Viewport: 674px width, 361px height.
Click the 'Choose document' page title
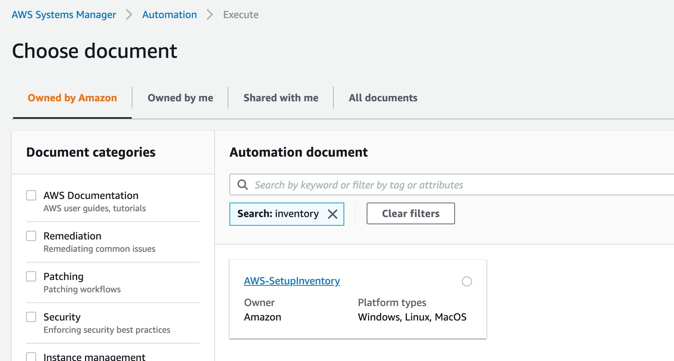(x=94, y=51)
